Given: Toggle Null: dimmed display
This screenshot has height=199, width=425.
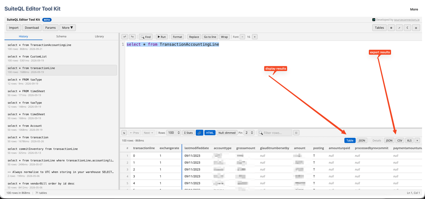Looking at the screenshot, I should 227,133.
